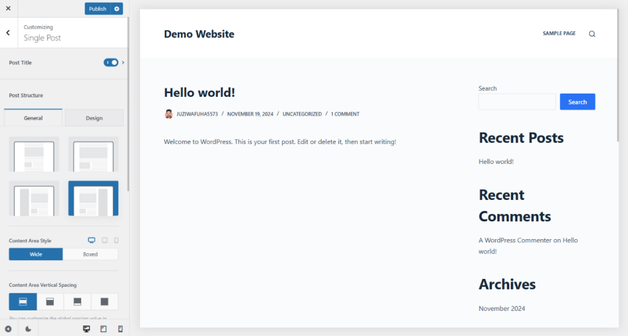This screenshot has height=336, width=628.
Task: Click the Recent Posts heading
Action: (521, 138)
